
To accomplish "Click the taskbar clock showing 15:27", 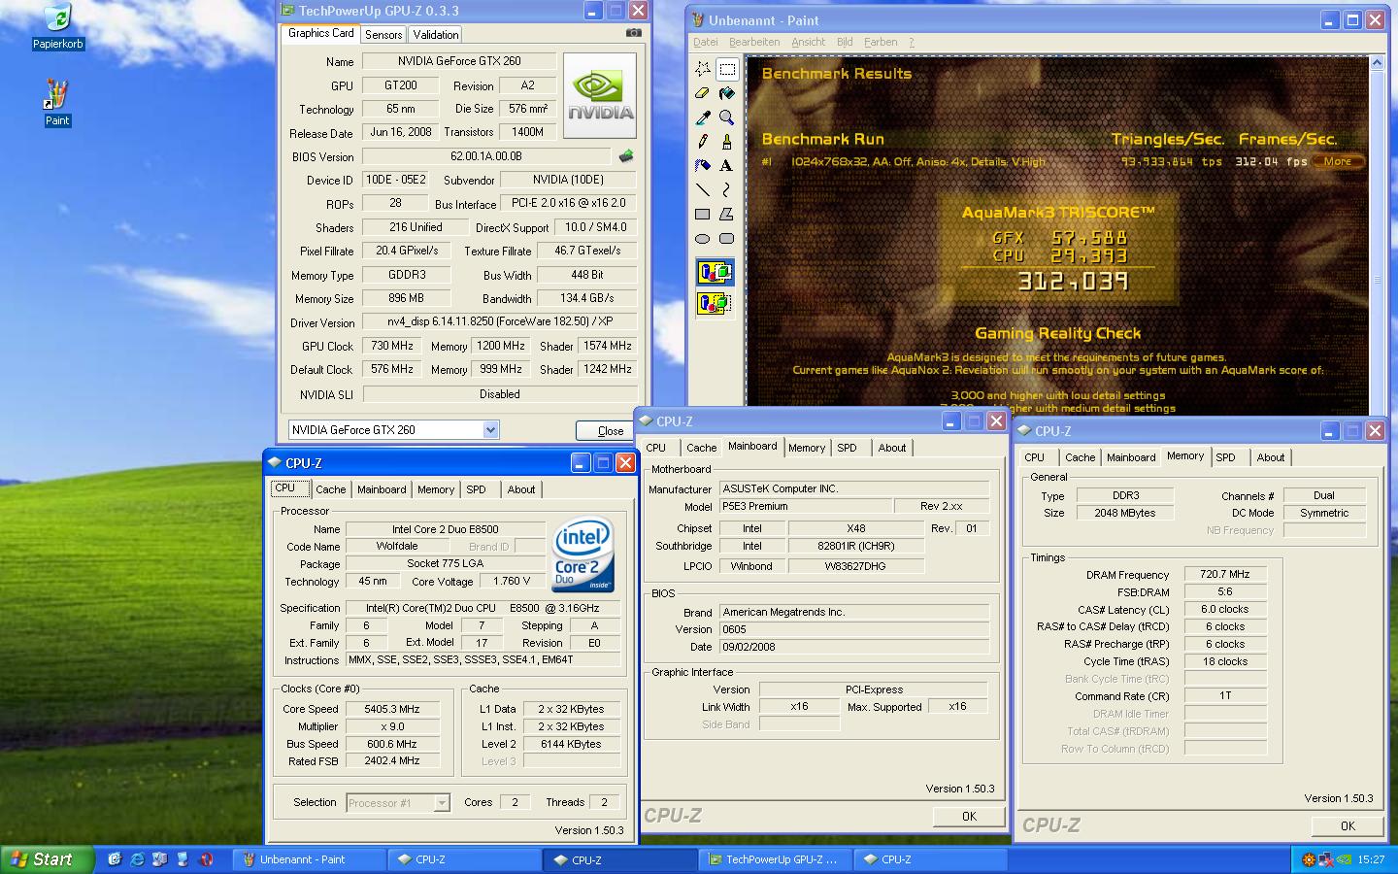I will pos(1371,859).
